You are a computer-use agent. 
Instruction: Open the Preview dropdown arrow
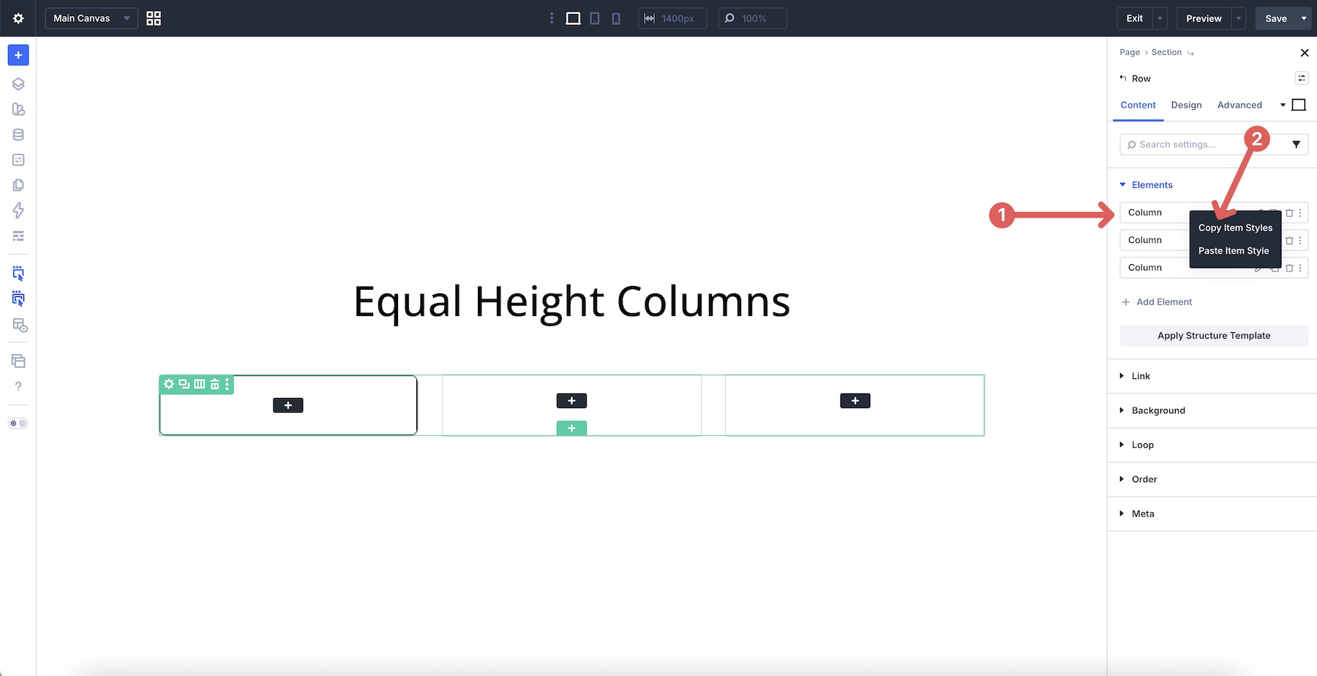coord(1239,18)
